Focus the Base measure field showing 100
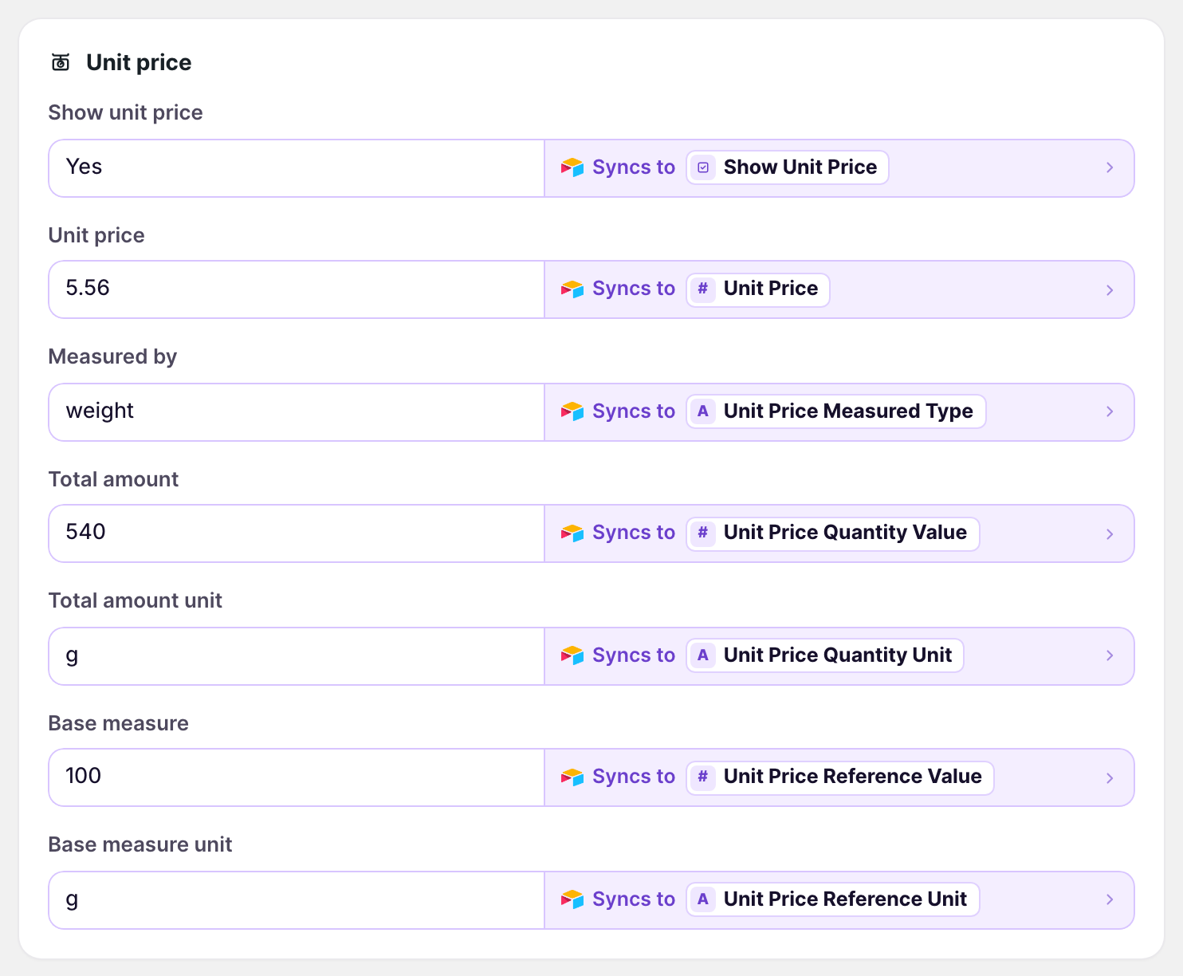Screen dimensions: 1183x976 [297, 777]
